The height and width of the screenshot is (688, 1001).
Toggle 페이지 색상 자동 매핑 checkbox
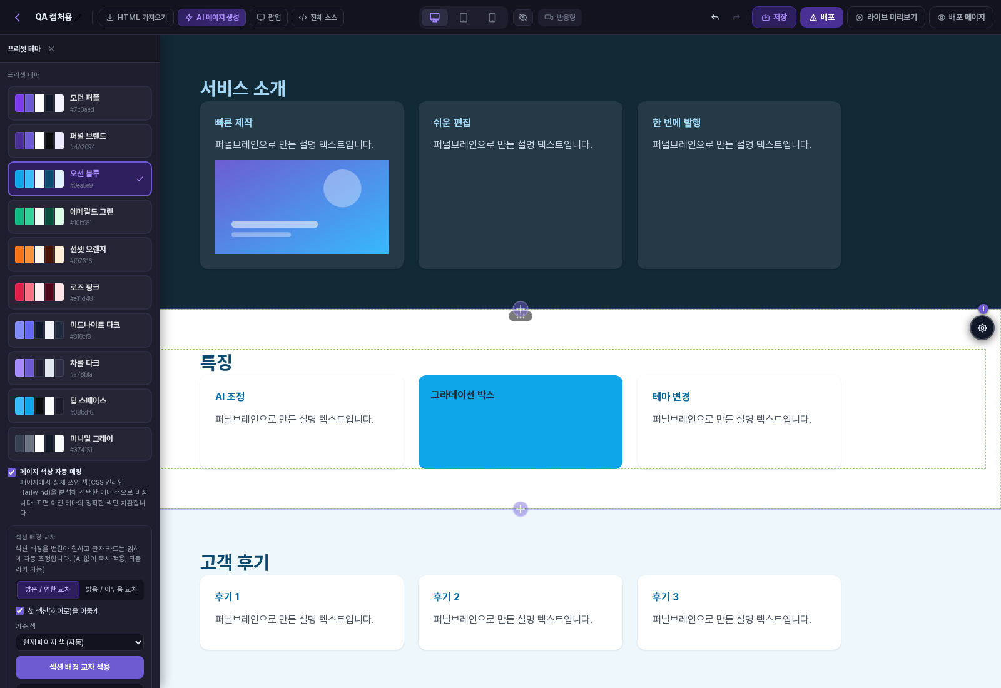(12, 472)
